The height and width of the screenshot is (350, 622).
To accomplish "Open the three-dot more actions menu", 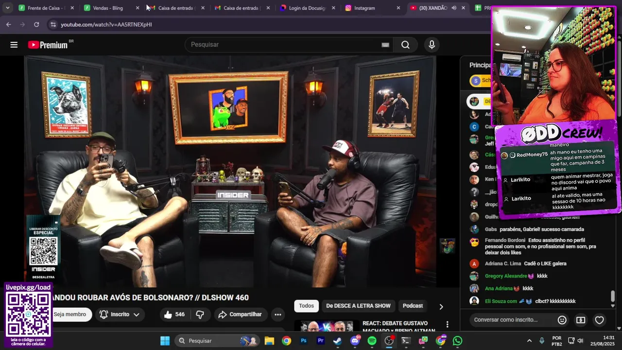I will 277,315.
